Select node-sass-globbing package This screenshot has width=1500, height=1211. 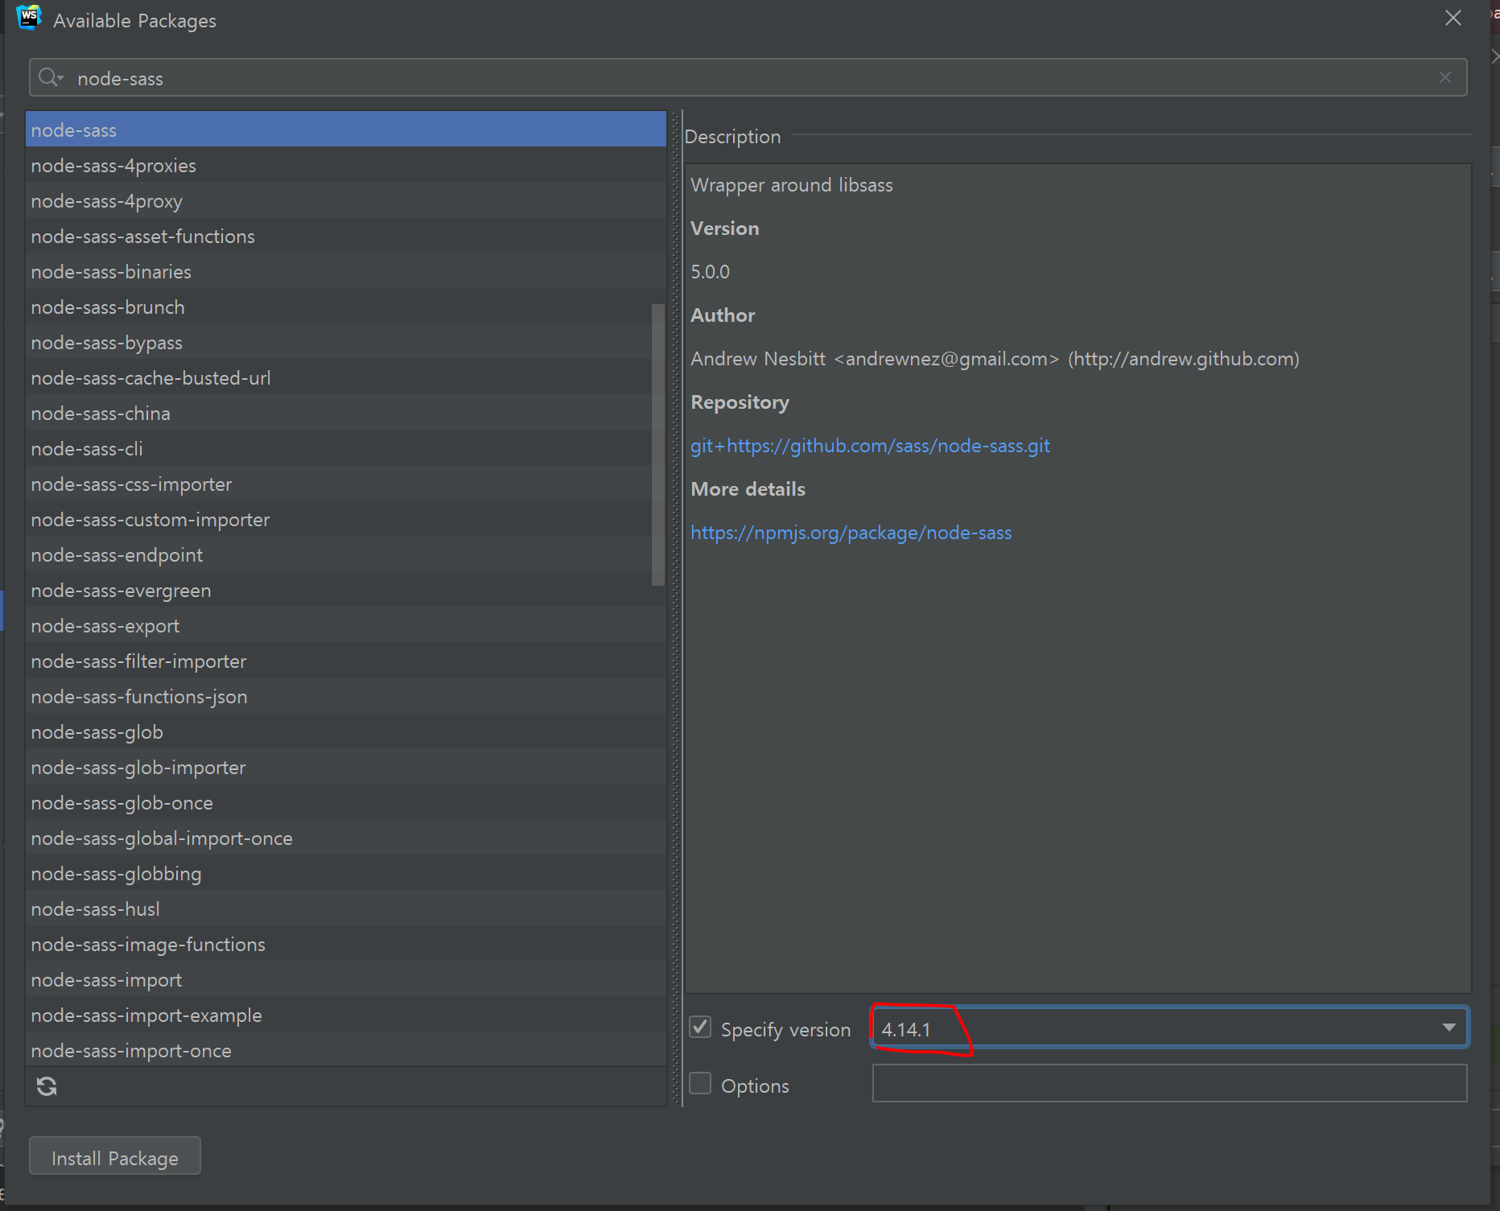(346, 873)
